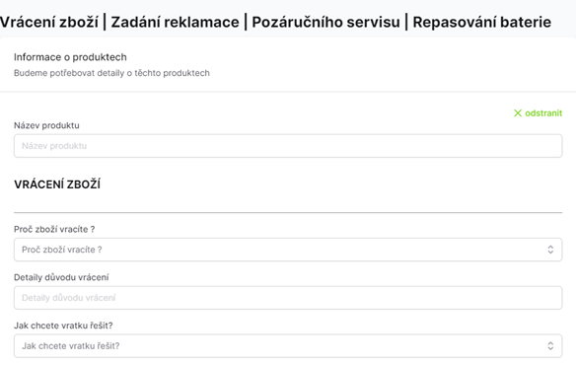
Task: Open the Jak chcete vratku řešit dropdown
Action: (288, 346)
